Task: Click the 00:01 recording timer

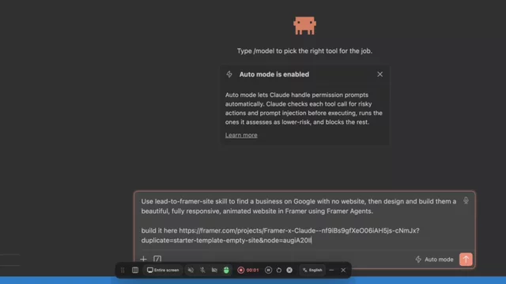Action: click(x=253, y=270)
